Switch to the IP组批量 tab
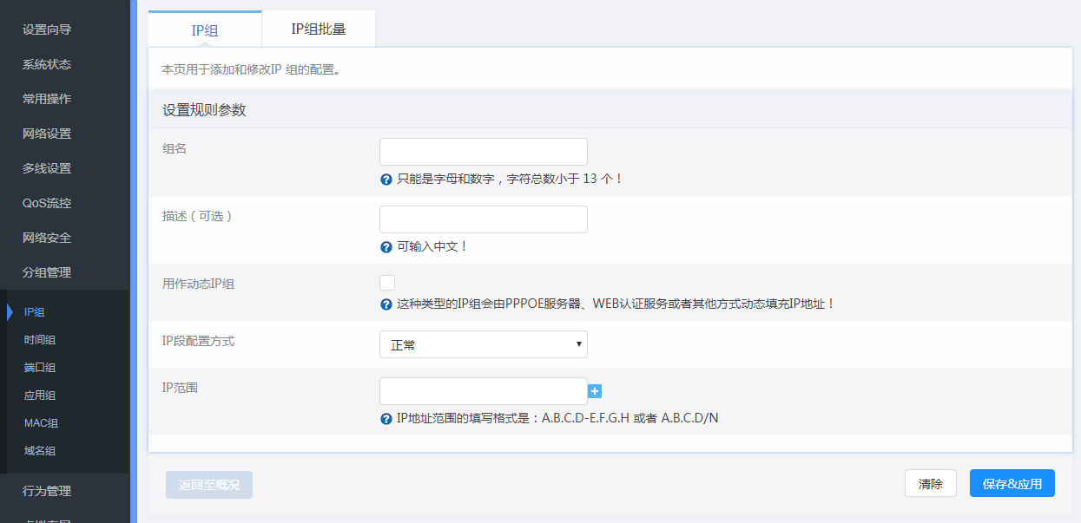Viewport: 1081px width, 523px height. [x=318, y=29]
